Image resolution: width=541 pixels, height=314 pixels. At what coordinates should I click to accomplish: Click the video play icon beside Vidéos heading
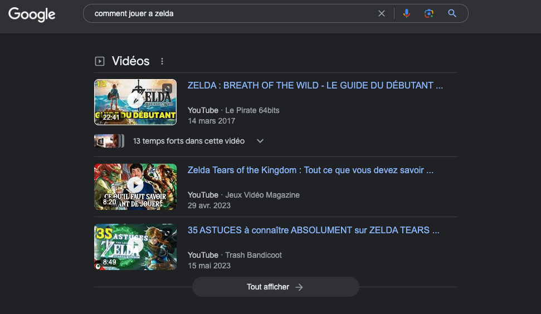click(100, 61)
